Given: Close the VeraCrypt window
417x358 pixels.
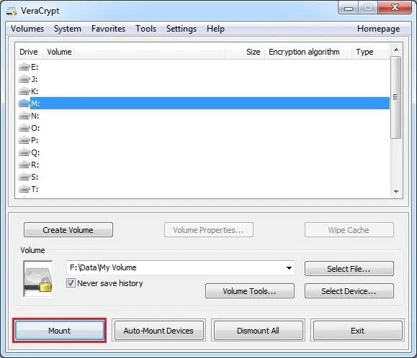Looking at the screenshot, I should point(395,7).
